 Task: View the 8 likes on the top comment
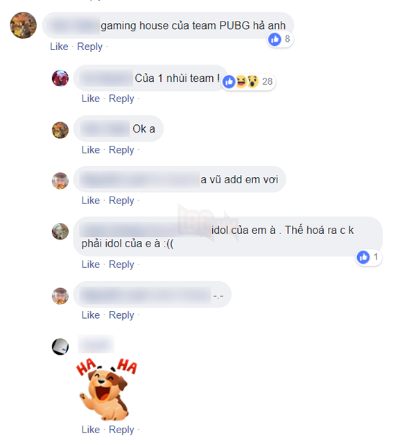[279, 39]
